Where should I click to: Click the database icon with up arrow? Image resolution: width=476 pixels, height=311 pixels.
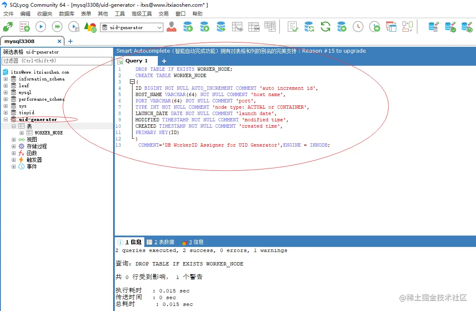pos(205,27)
